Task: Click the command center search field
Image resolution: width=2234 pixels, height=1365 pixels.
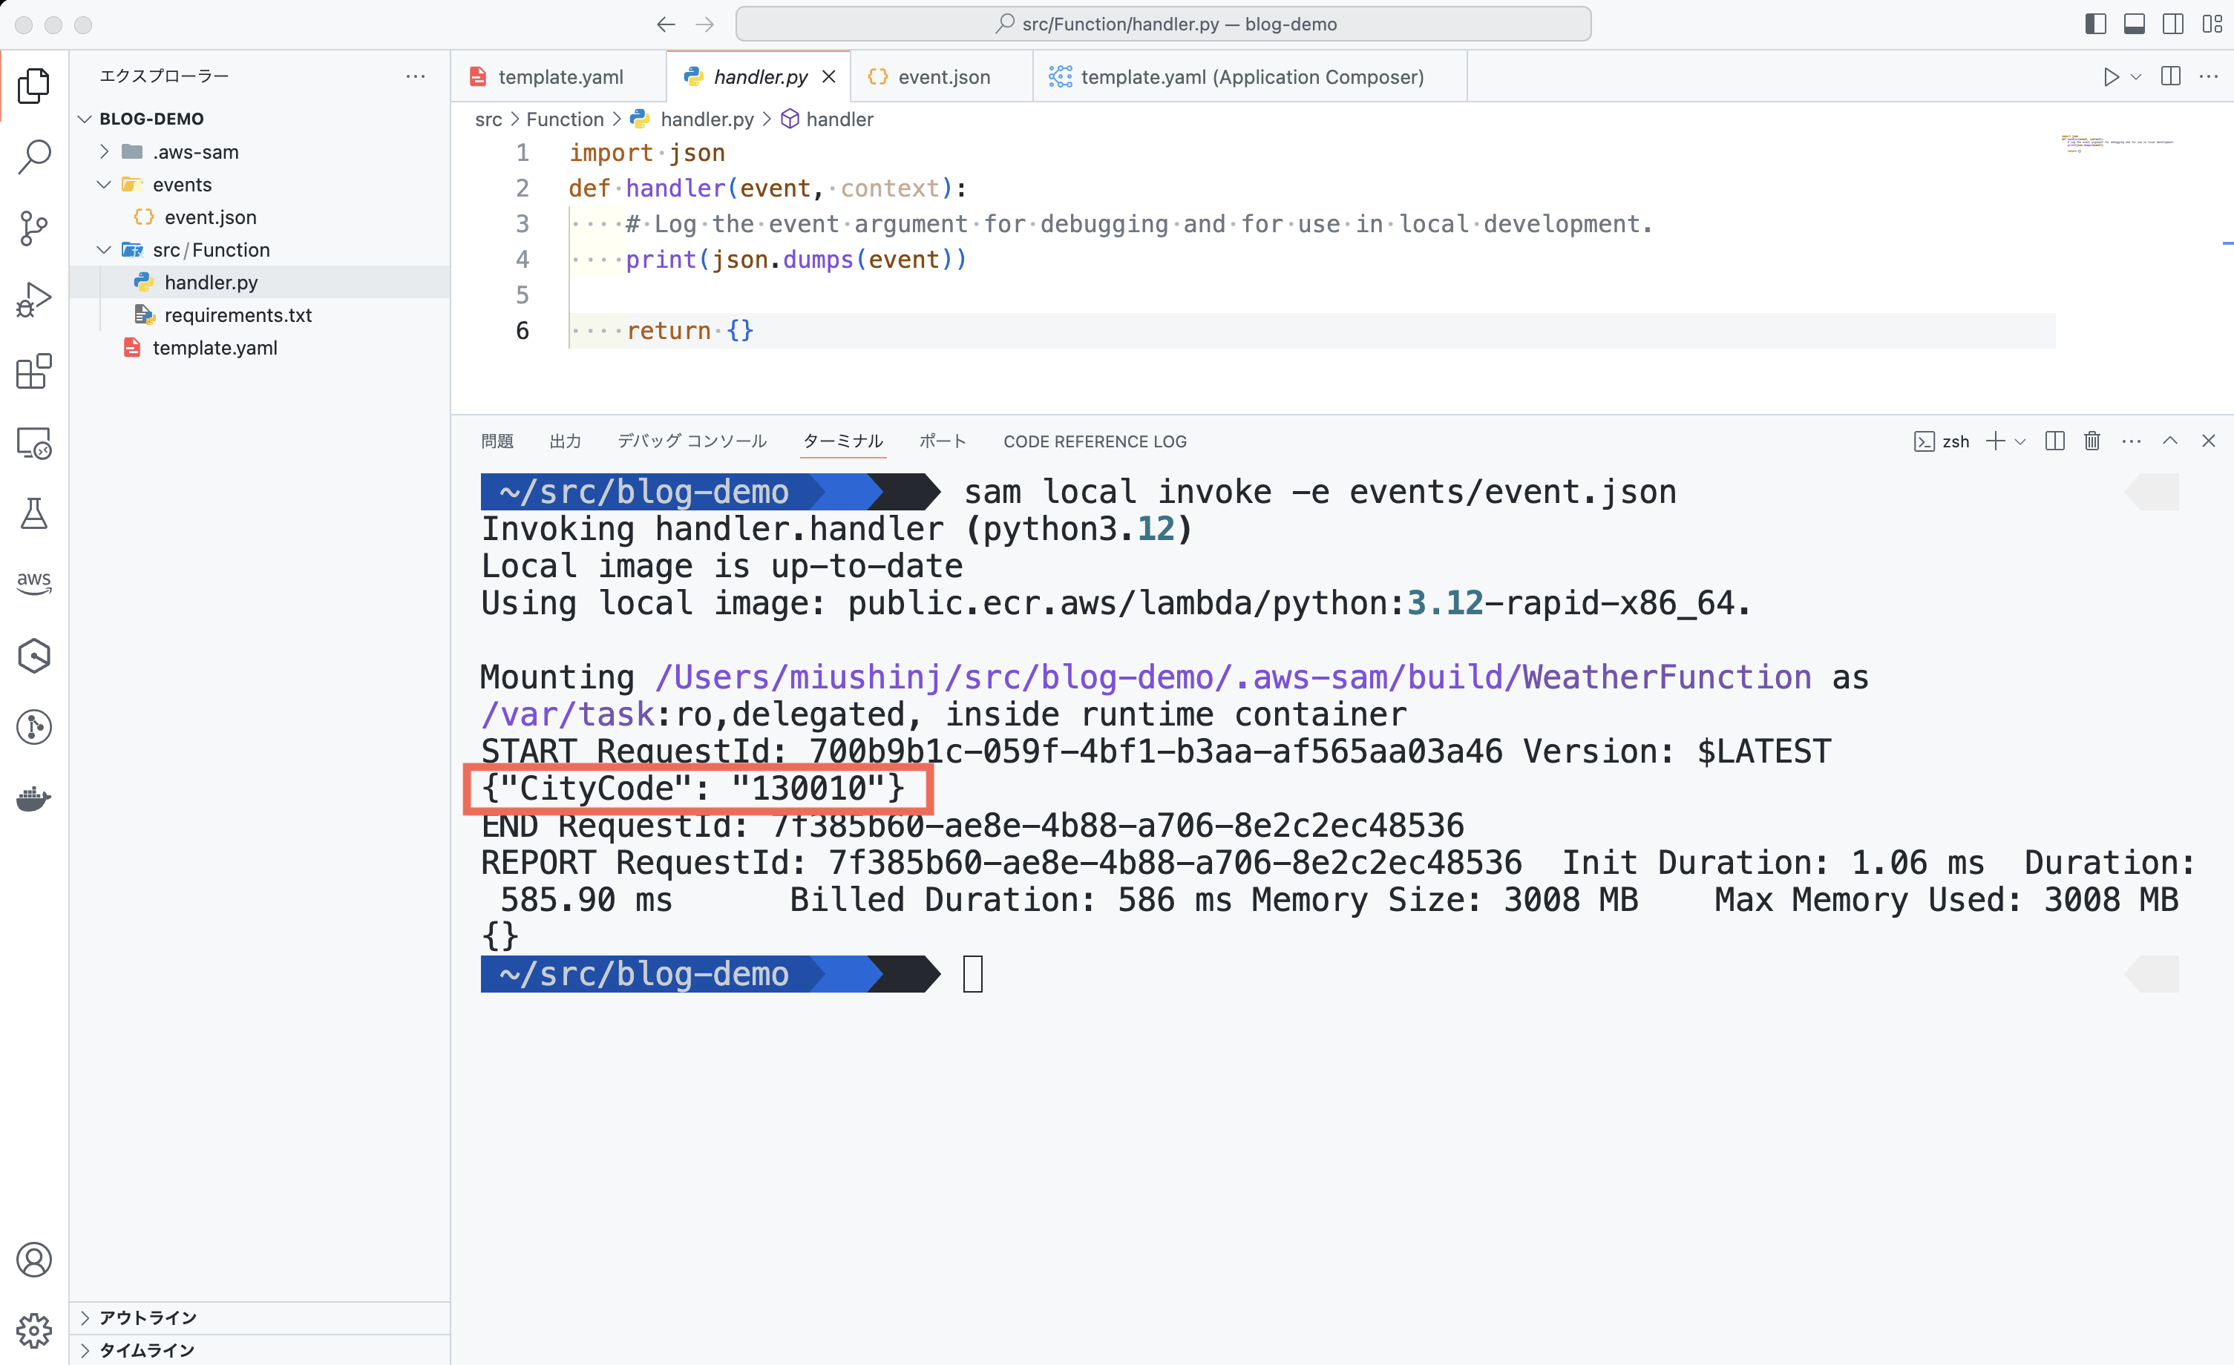Action: pyautogui.click(x=1163, y=24)
